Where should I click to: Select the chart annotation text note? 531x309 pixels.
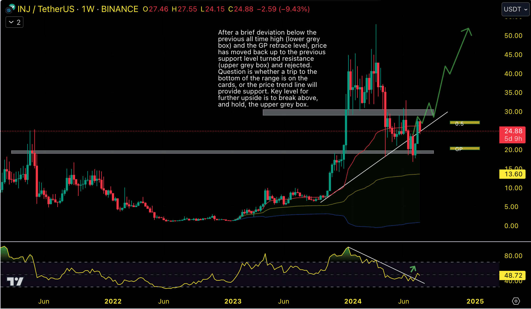272,68
